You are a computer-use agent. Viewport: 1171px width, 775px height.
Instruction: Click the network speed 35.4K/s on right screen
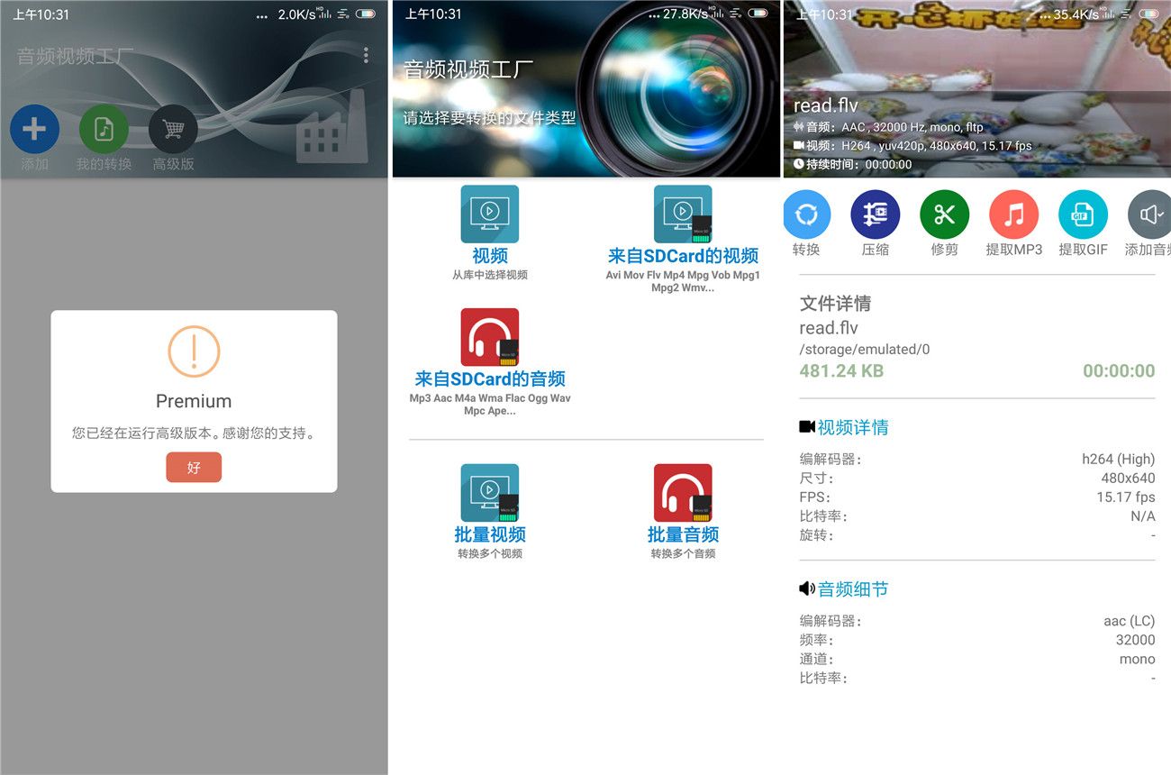[1076, 14]
